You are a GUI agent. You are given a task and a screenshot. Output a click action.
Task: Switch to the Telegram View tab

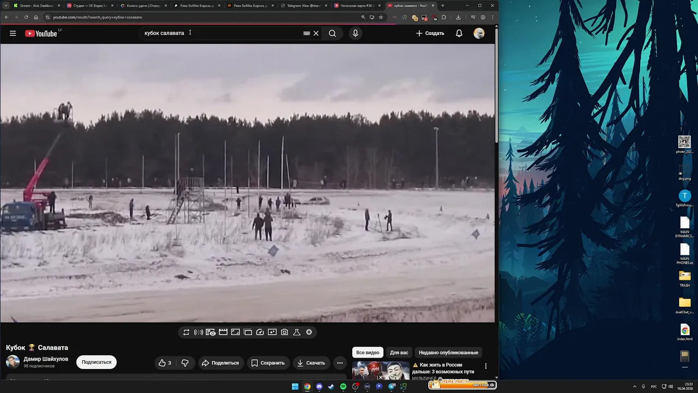coord(303,5)
